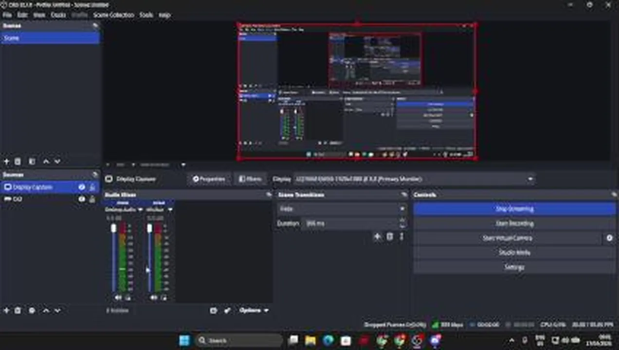Move selected source up
Viewport: 619px width, 350px height.
click(x=46, y=310)
